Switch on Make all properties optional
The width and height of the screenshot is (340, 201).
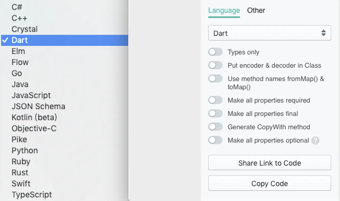tap(215, 140)
